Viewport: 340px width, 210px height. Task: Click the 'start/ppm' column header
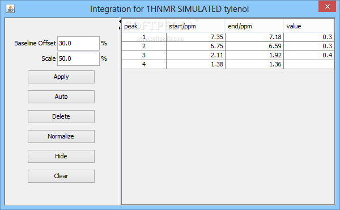click(196, 26)
